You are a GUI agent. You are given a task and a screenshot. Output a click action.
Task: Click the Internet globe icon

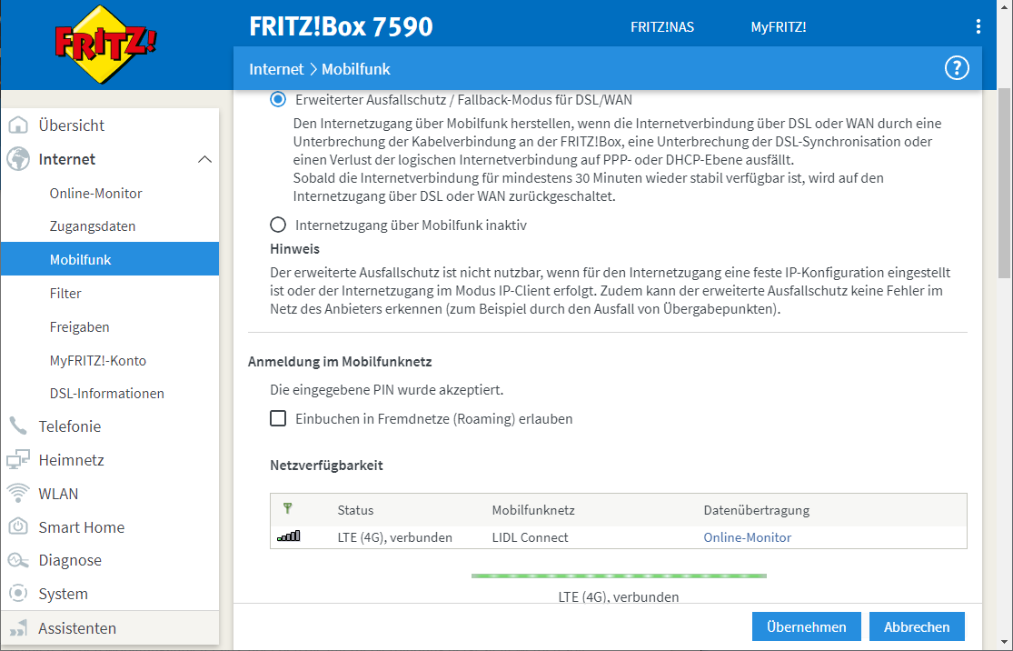coord(18,159)
